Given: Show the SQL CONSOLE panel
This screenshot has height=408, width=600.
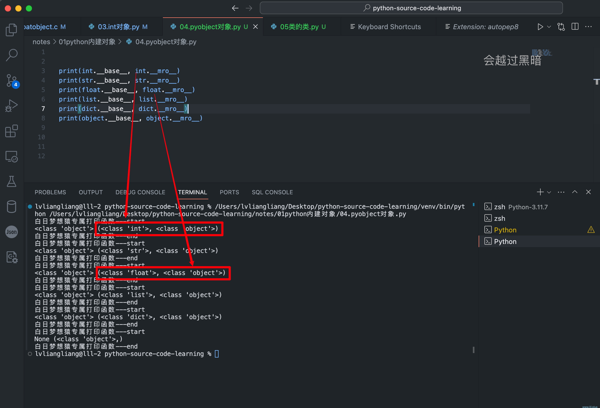Looking at the screenshot, I should [x=272, y=192].
